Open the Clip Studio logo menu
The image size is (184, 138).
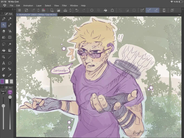point(4,5)
